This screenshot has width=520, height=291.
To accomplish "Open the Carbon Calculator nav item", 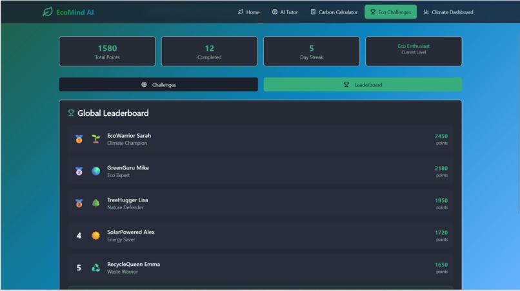I will (334, 12).
